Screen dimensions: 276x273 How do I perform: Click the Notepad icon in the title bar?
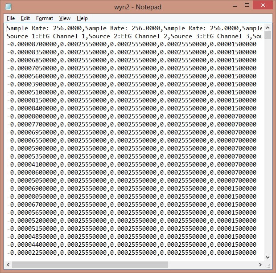[x=8, y=7]
